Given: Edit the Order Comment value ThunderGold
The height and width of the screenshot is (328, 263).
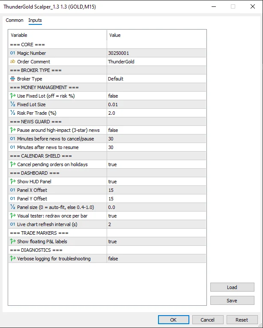Looking at the screenshot, I should (x=156, y=62).
